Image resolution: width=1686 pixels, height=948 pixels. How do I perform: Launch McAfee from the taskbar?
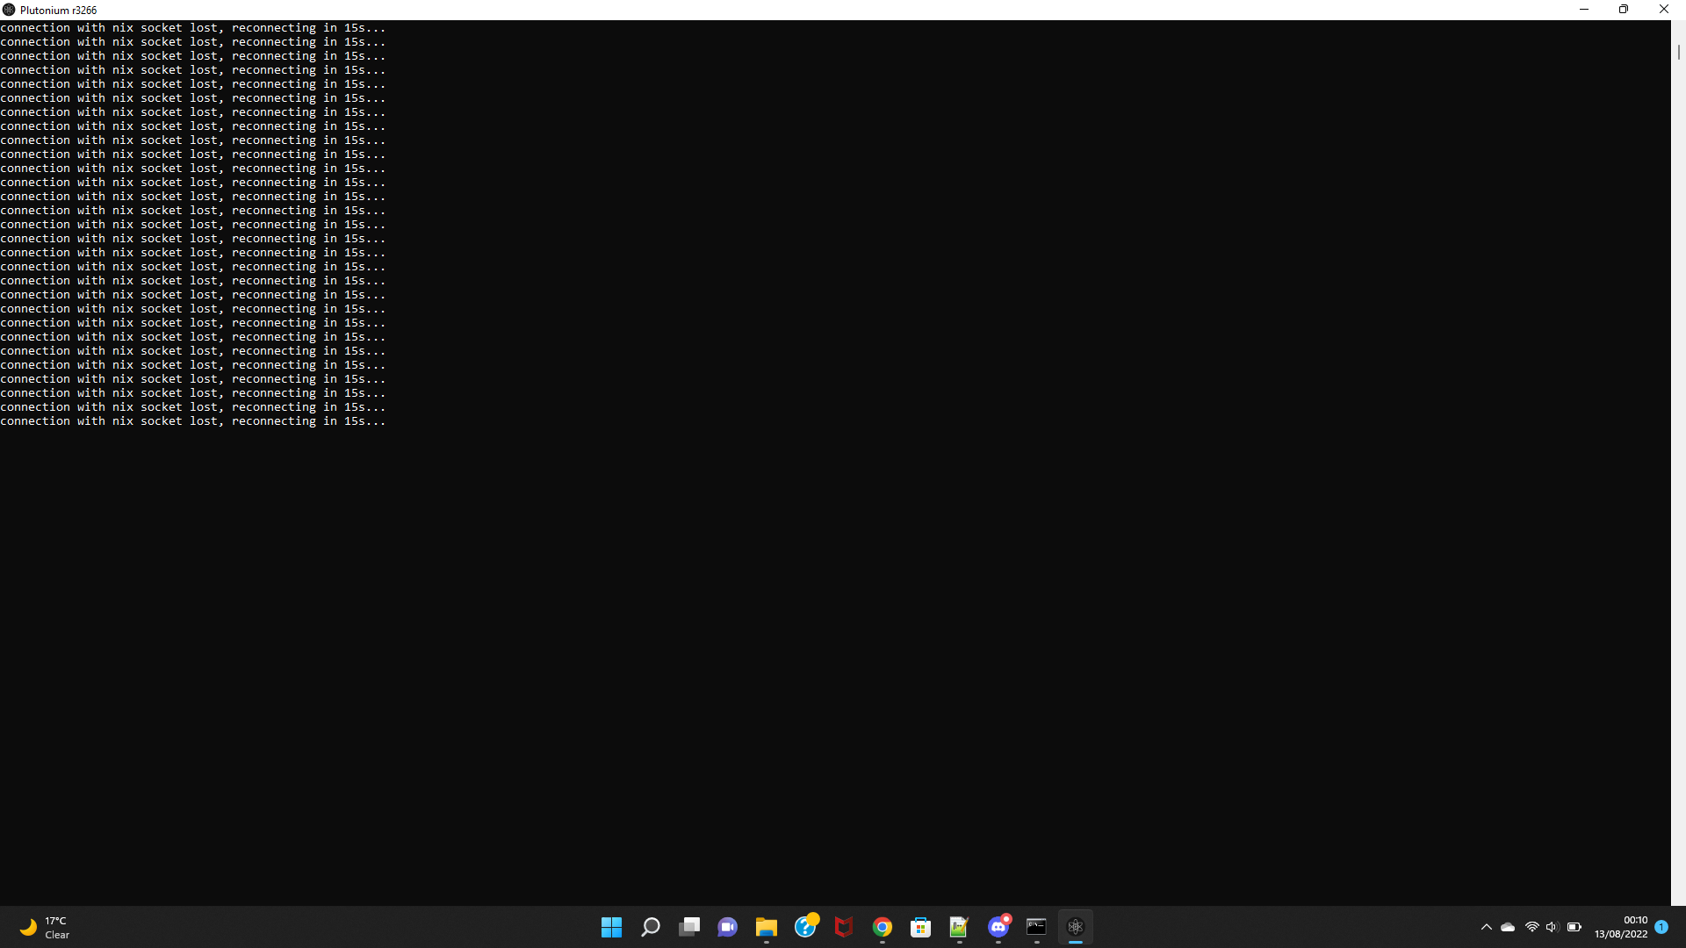click(844, 927)
